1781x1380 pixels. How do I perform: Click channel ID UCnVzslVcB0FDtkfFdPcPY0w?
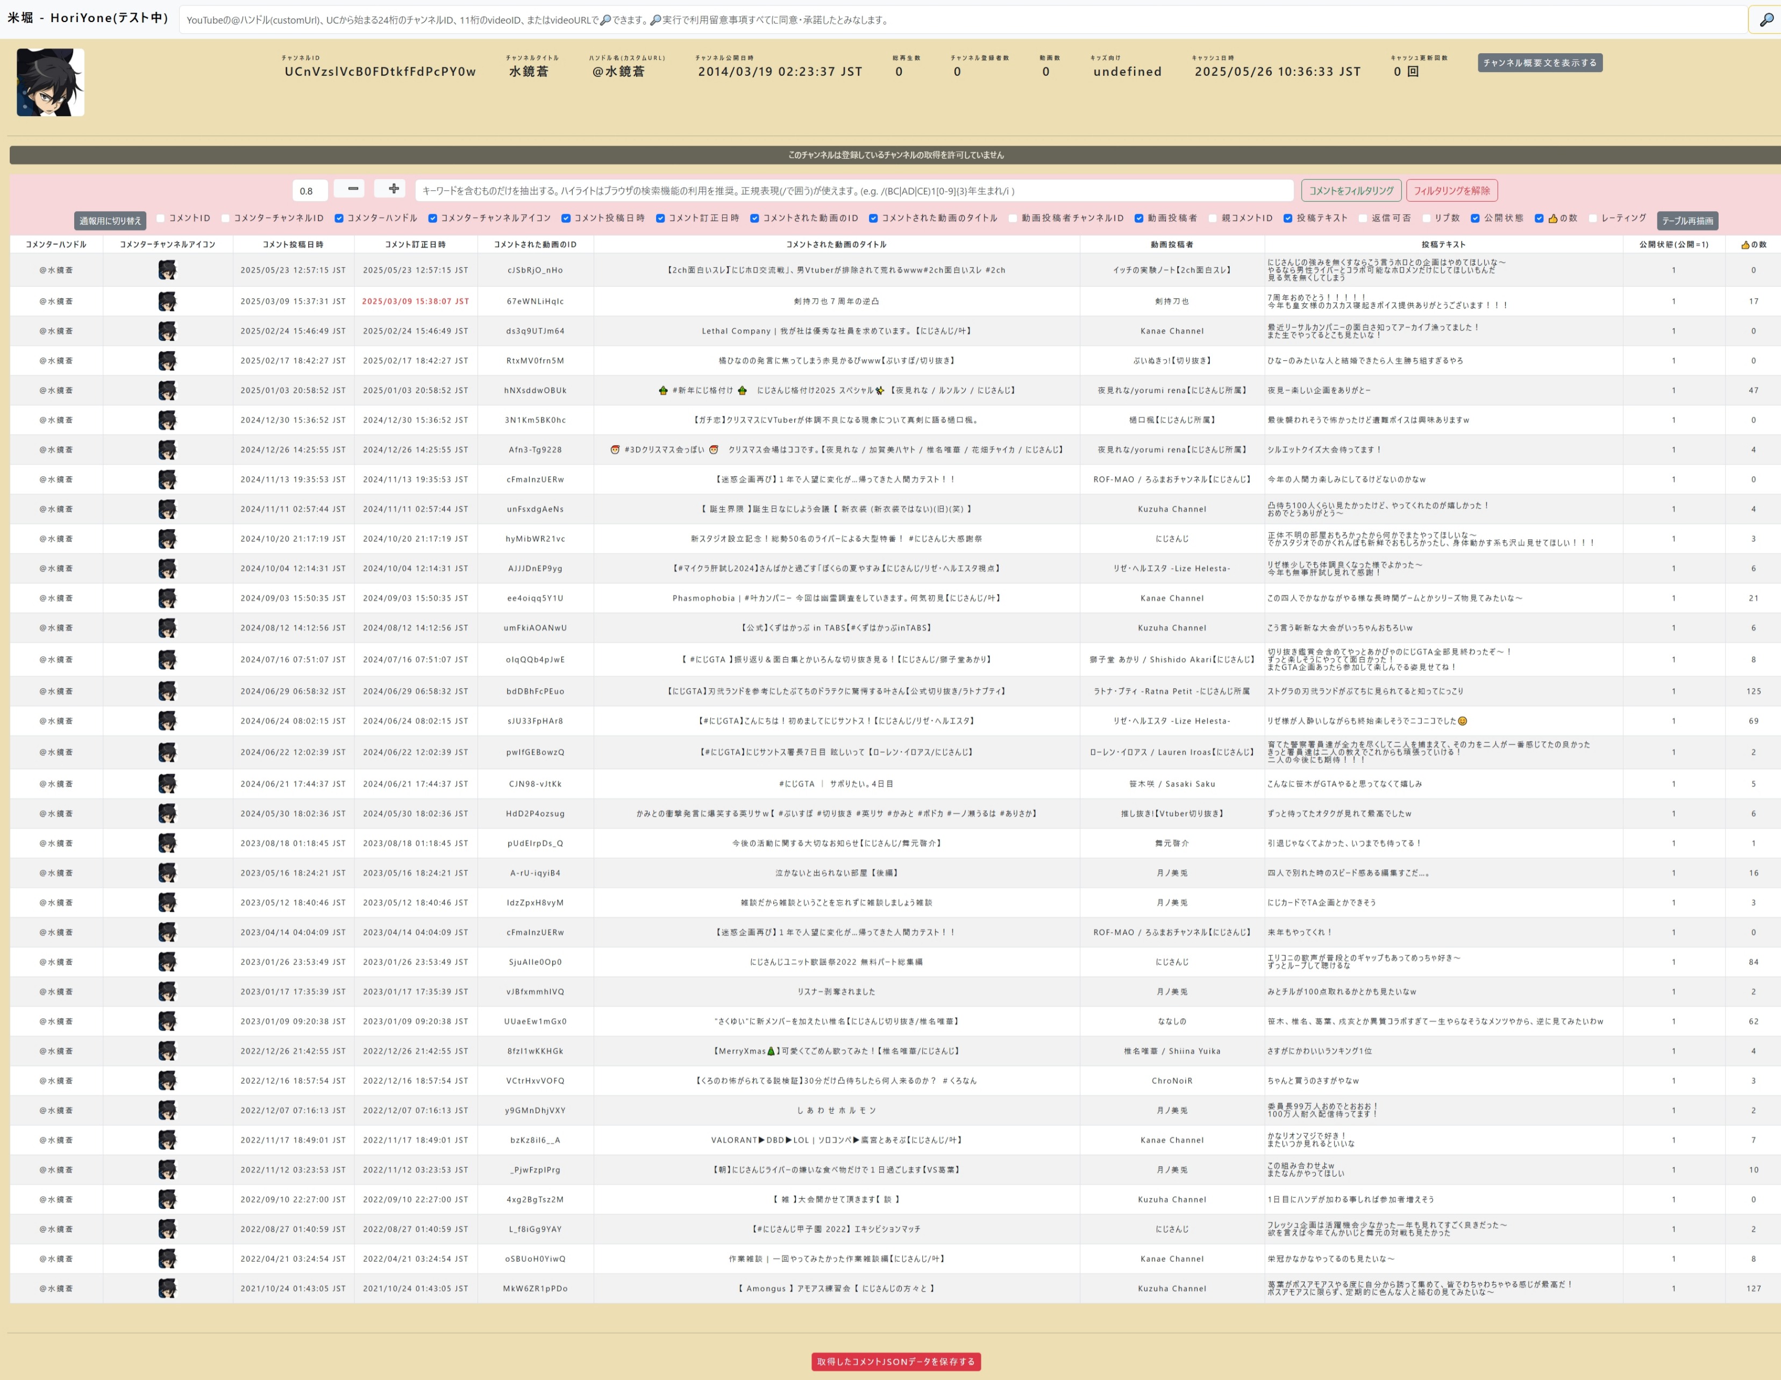pyautogui.click(x=380, y=71)
